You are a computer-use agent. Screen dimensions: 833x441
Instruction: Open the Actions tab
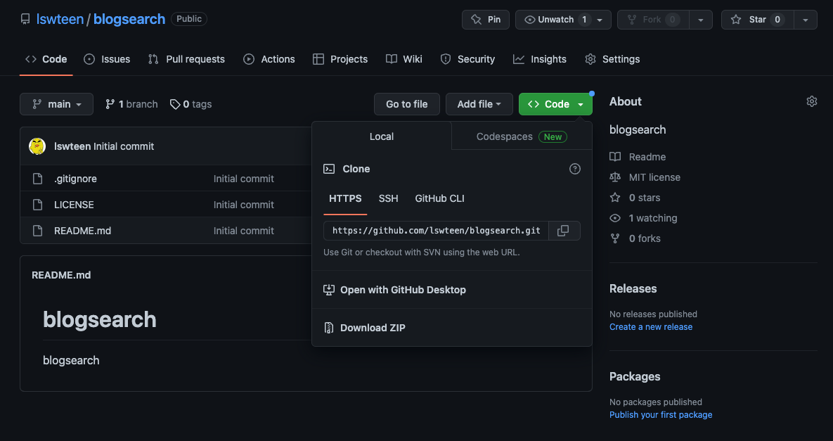pyautogui.click(x=269, y=59)
